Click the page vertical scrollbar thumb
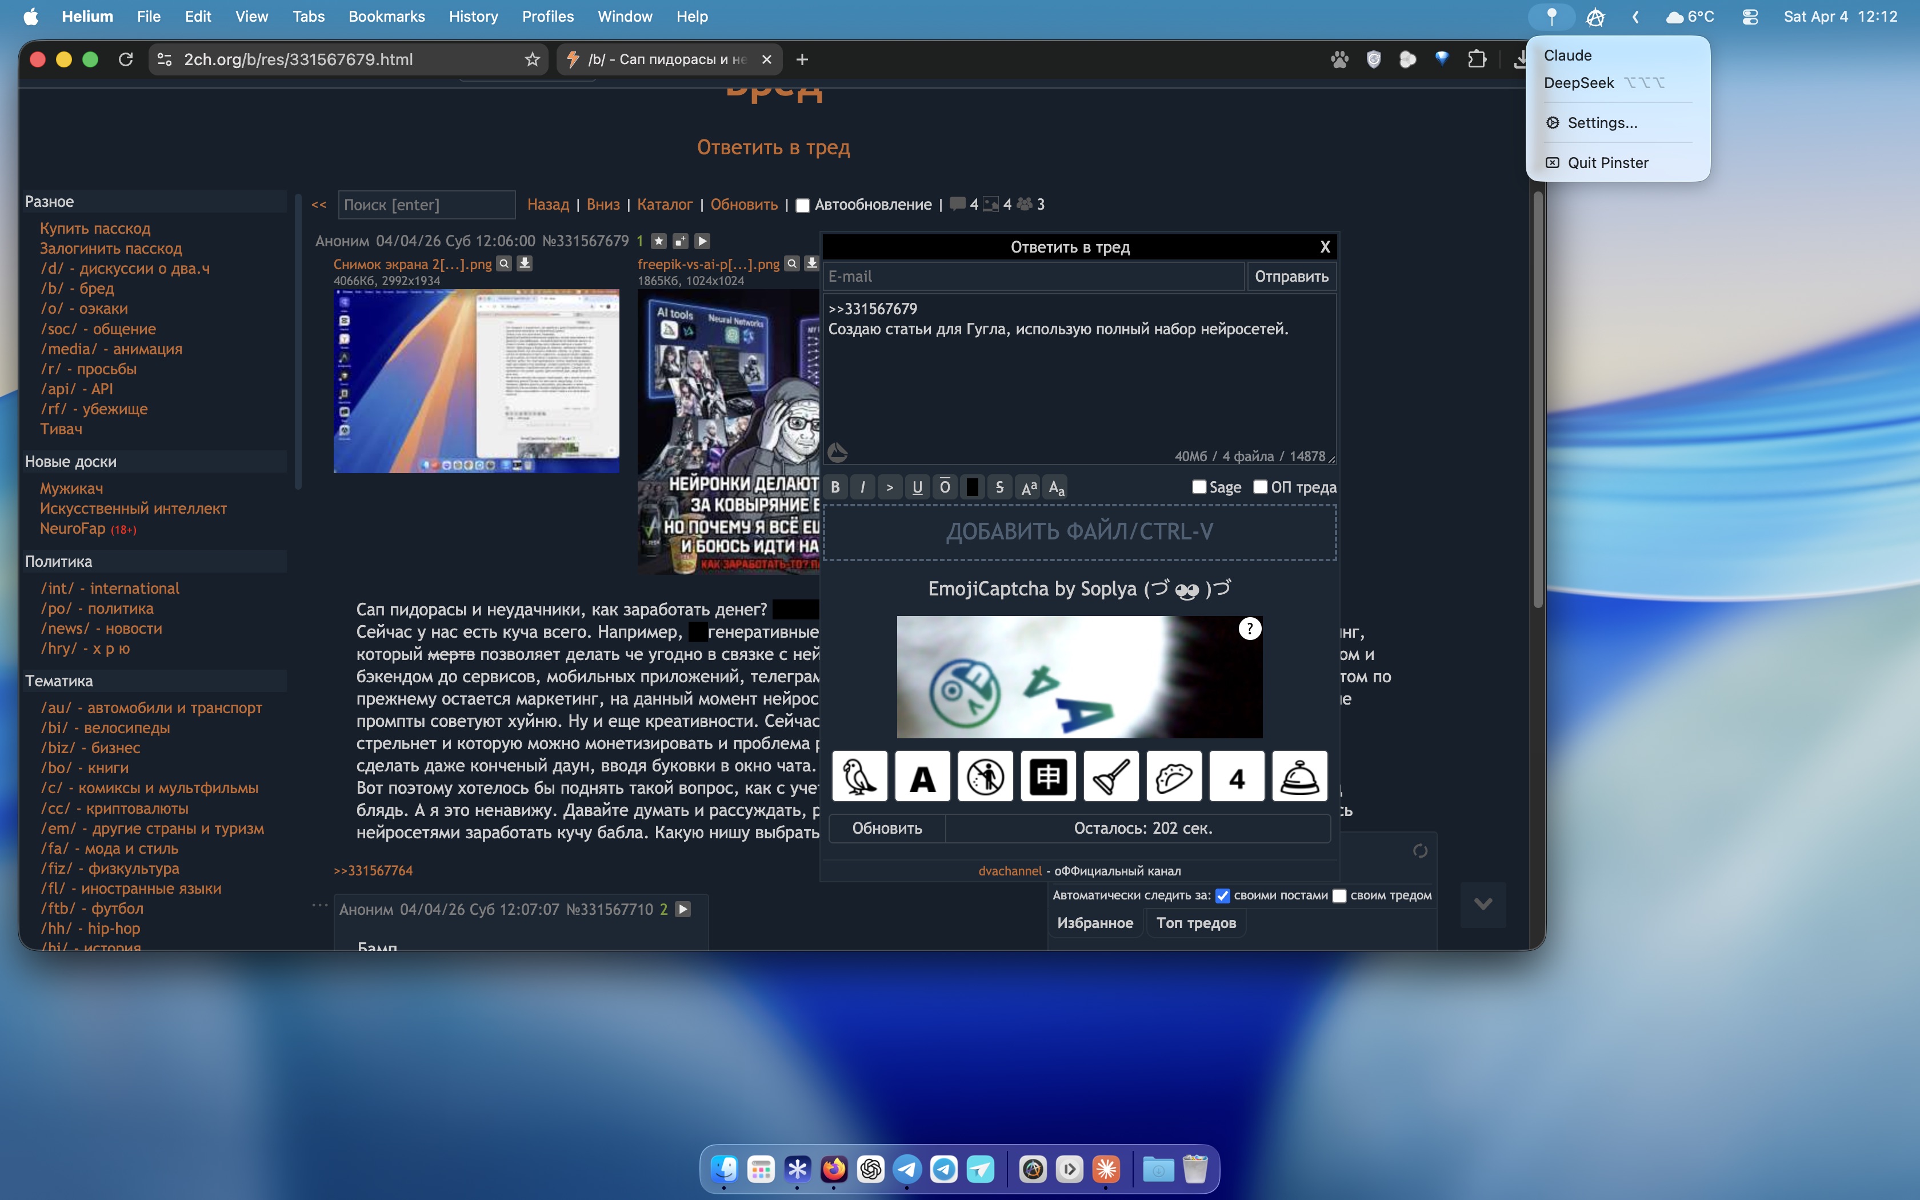The image size is (1920, 1200). [1538, 400]
